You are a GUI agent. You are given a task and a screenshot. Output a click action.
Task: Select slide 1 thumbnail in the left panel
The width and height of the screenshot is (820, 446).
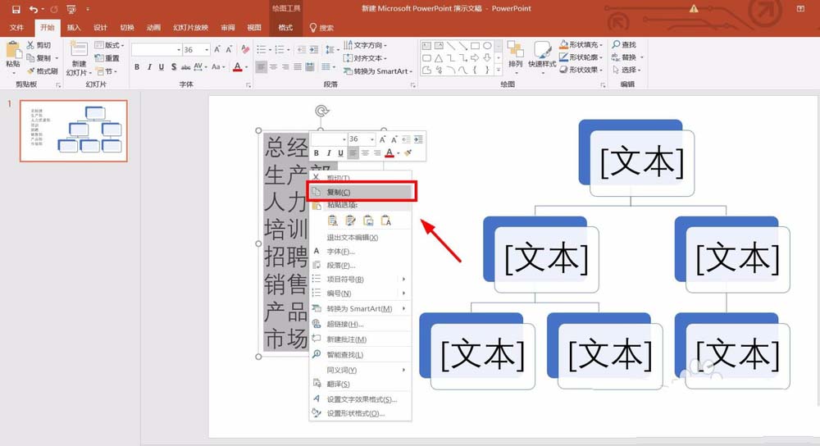click(74, 130)
